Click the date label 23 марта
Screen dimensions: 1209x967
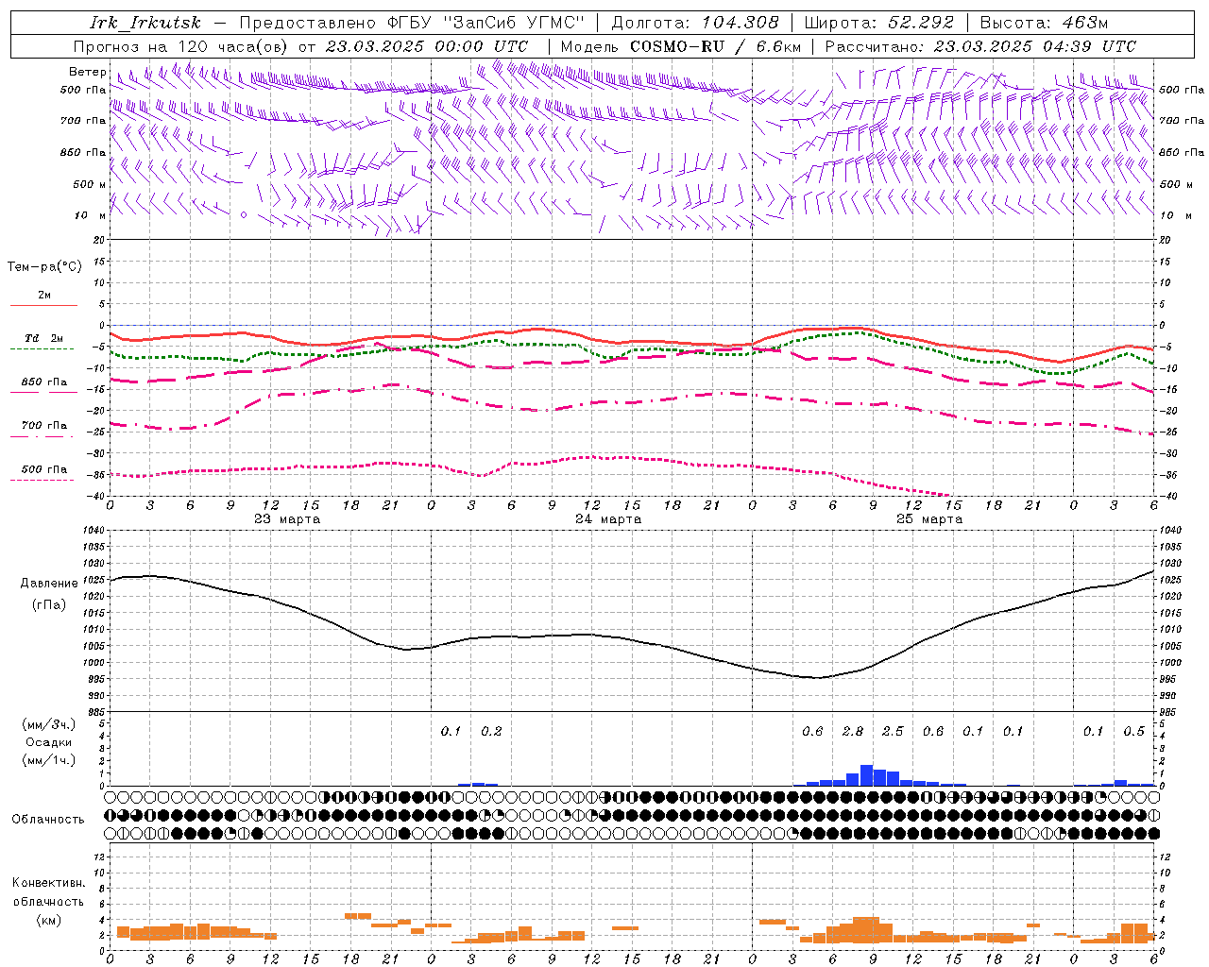pos(287,519)
